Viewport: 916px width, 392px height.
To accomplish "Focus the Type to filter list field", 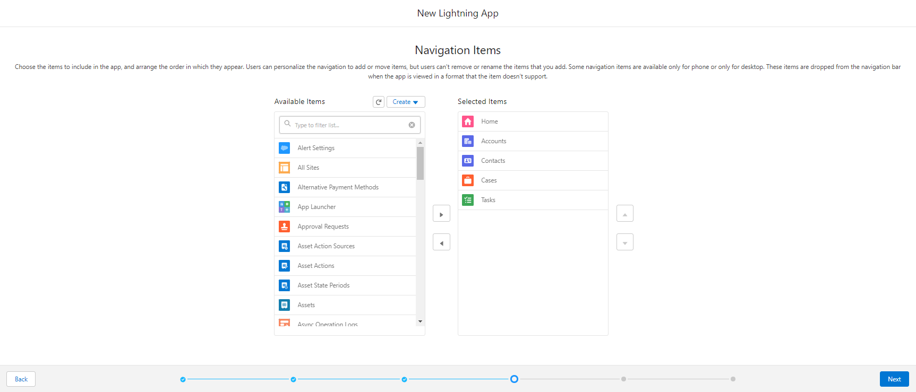I will [x=349, y=125].
